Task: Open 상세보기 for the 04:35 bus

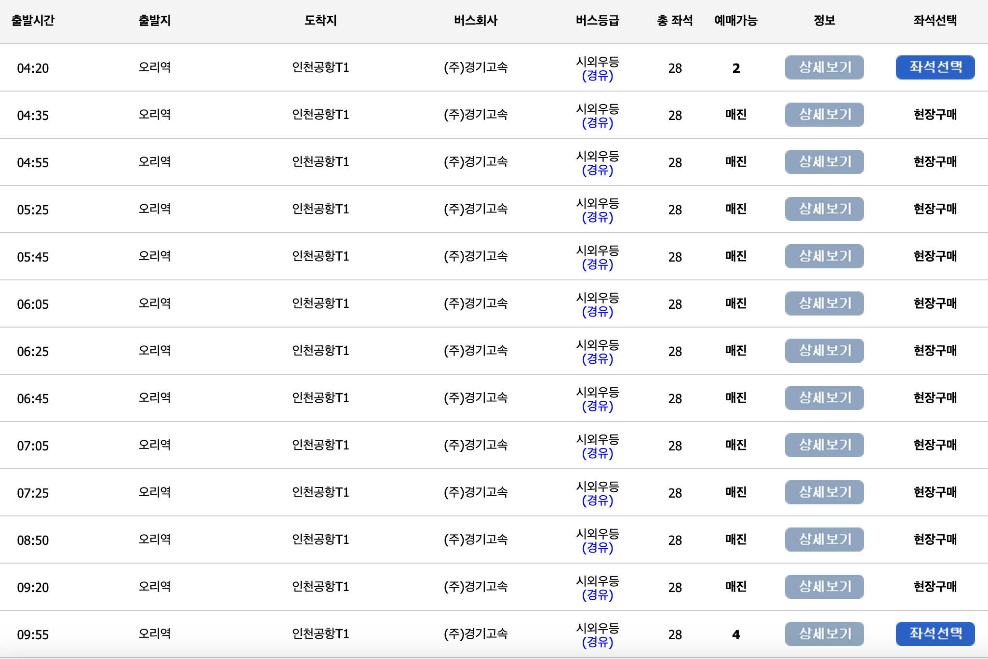Action: (x=824, y=115)
